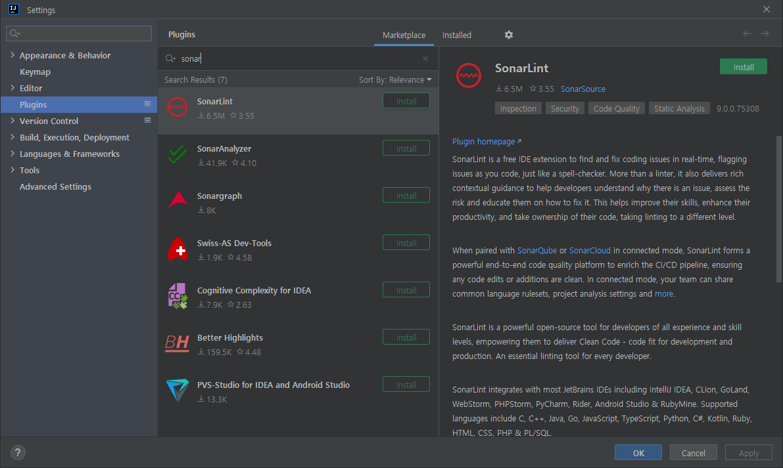Click the SonarLint plugin logo

[x=178, y=106]
